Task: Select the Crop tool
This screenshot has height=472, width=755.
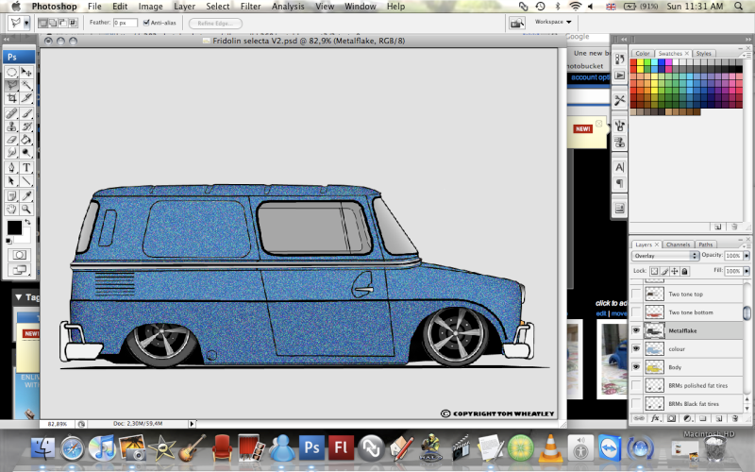Action: [11, 98]
